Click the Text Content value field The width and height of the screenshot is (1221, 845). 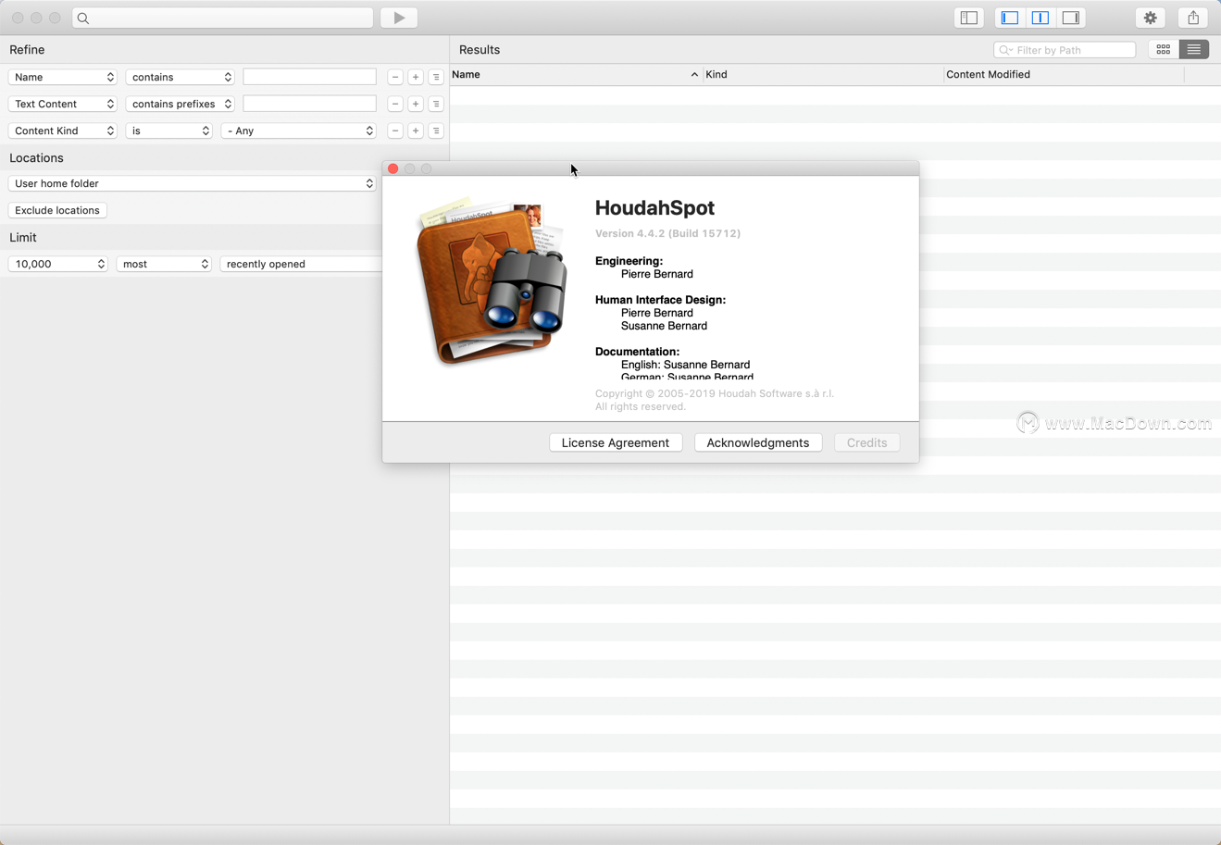click(x=310, y=104)
